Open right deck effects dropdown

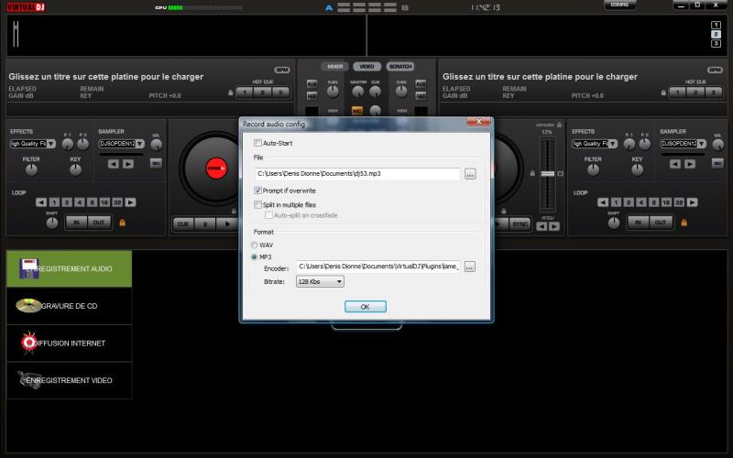click(595, 144)
